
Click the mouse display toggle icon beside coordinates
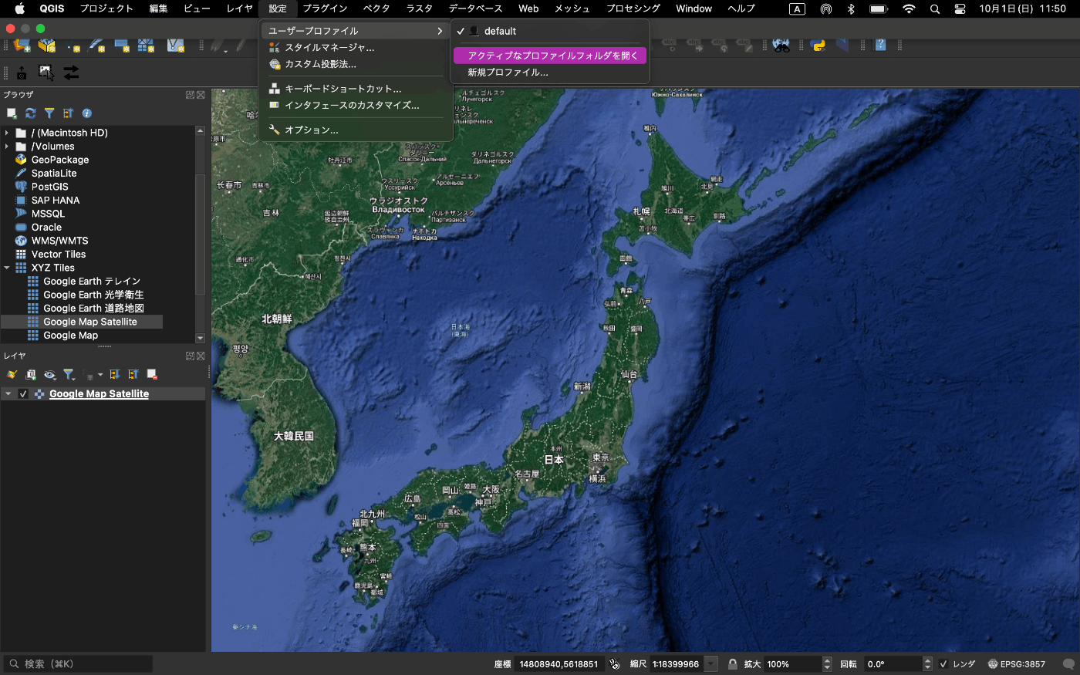coord(614,664)
